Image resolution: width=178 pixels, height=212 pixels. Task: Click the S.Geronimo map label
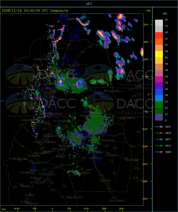[x=133, y=81]
